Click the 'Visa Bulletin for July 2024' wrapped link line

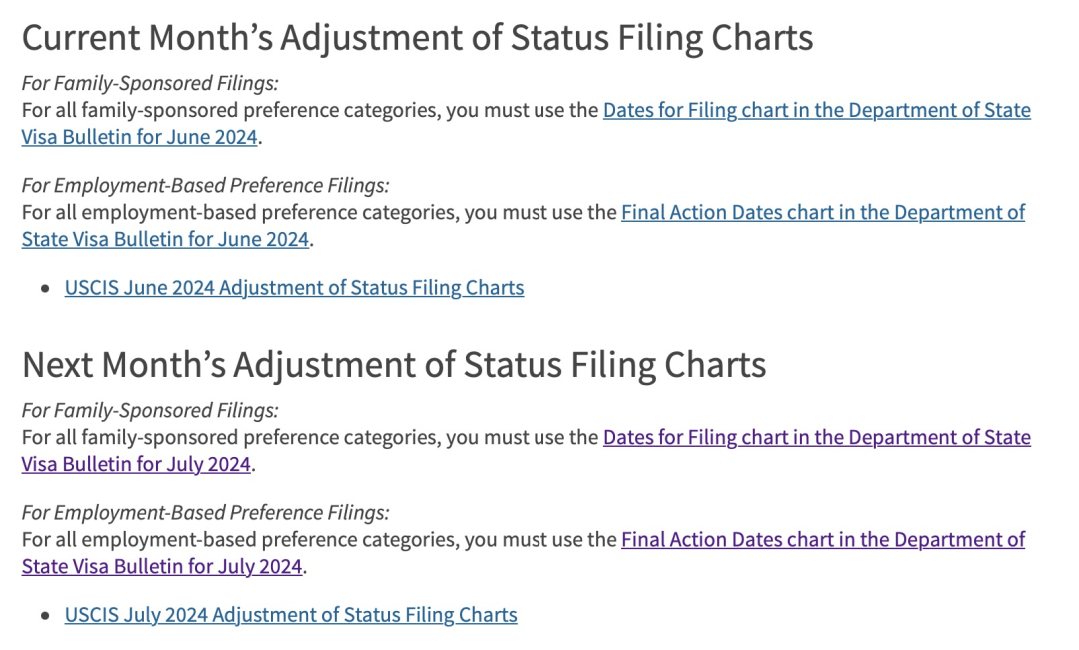(136, 464)
